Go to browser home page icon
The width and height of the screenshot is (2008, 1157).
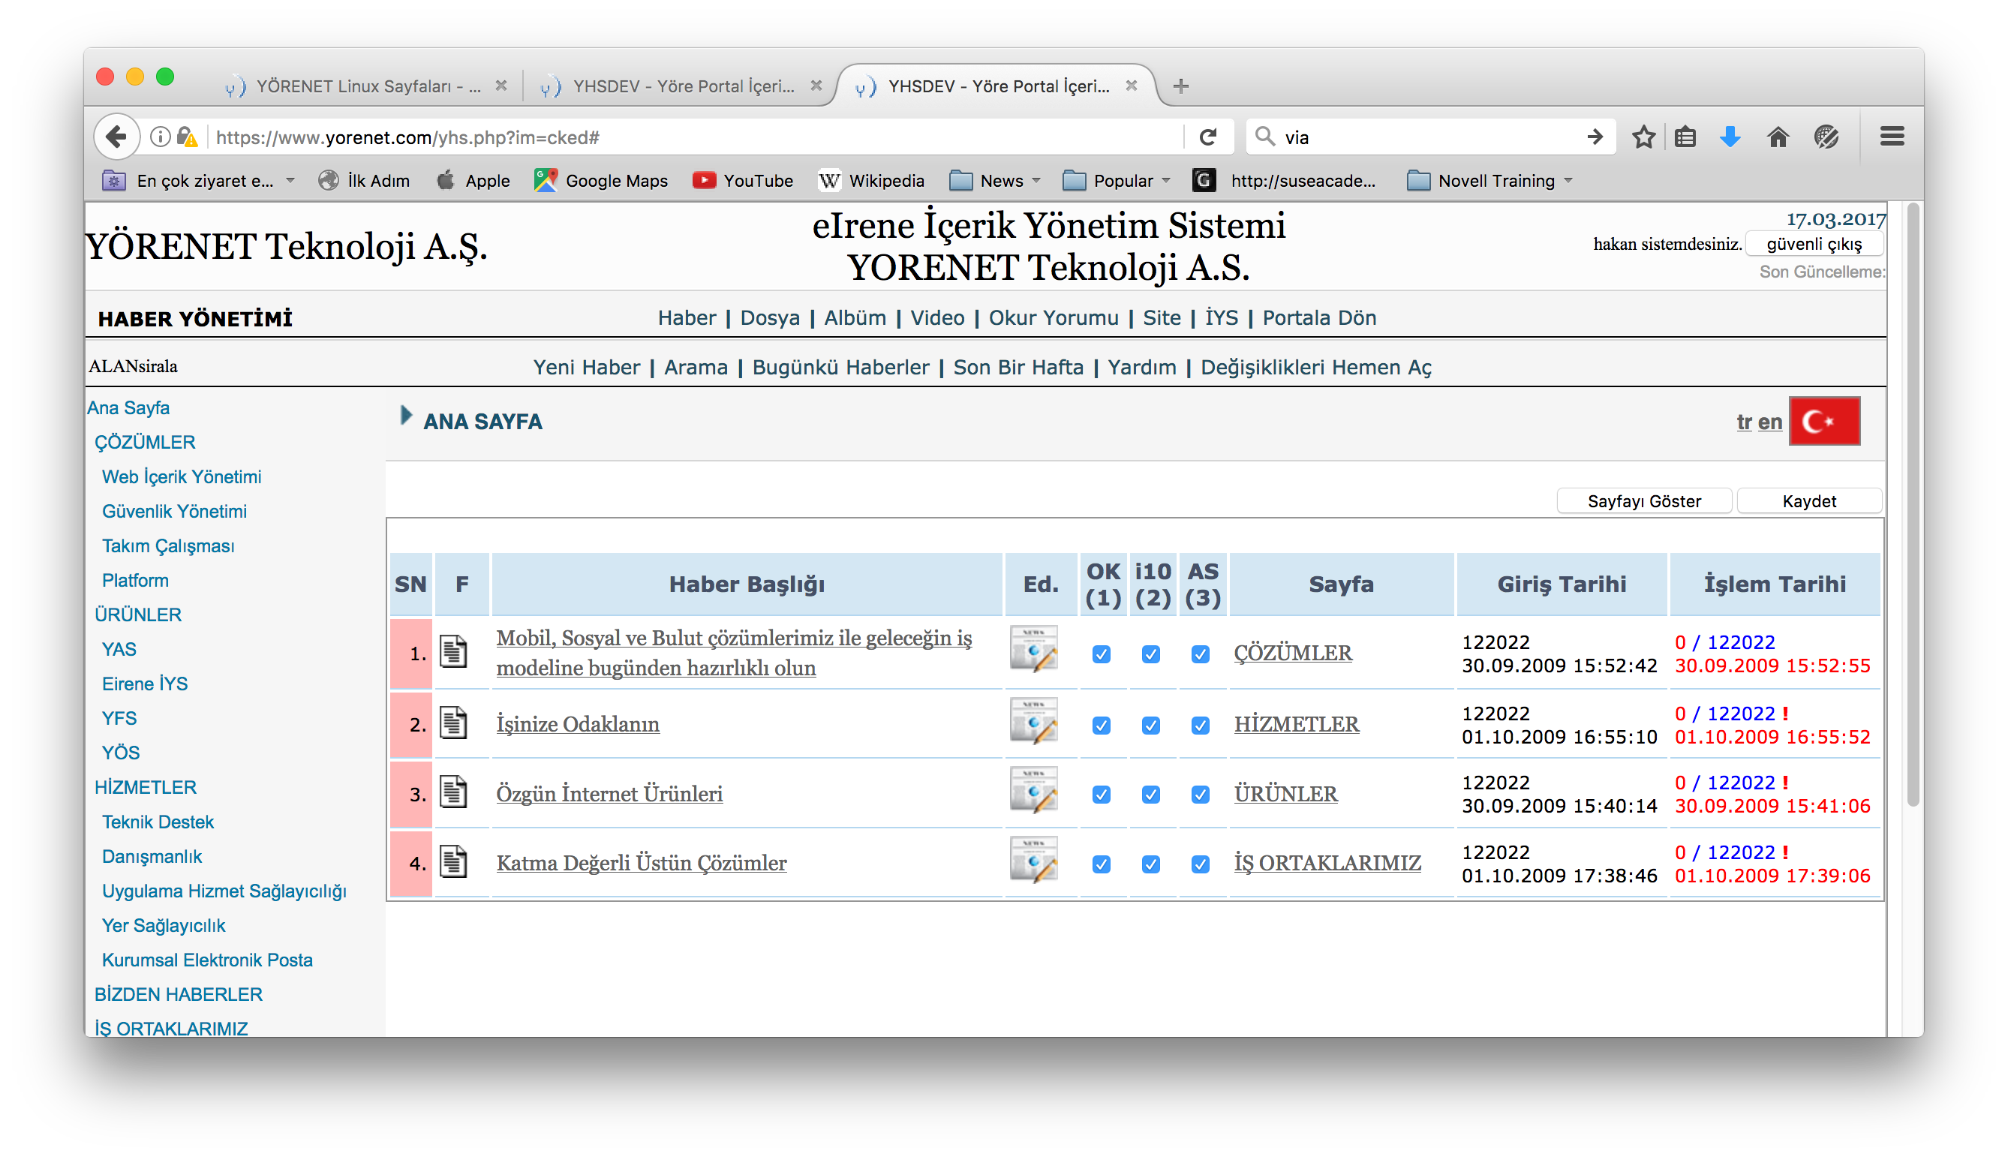pos(1778,137)
